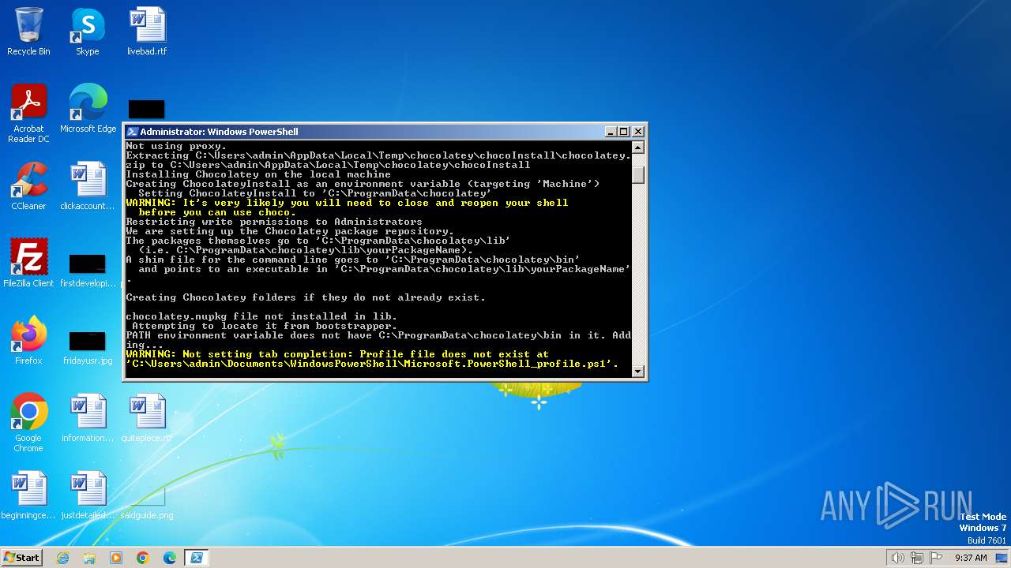Click the Microsoft.PowerShell_profile.ps1 path line
This screenshot has width=1011, height=568.
coord(372,364)
